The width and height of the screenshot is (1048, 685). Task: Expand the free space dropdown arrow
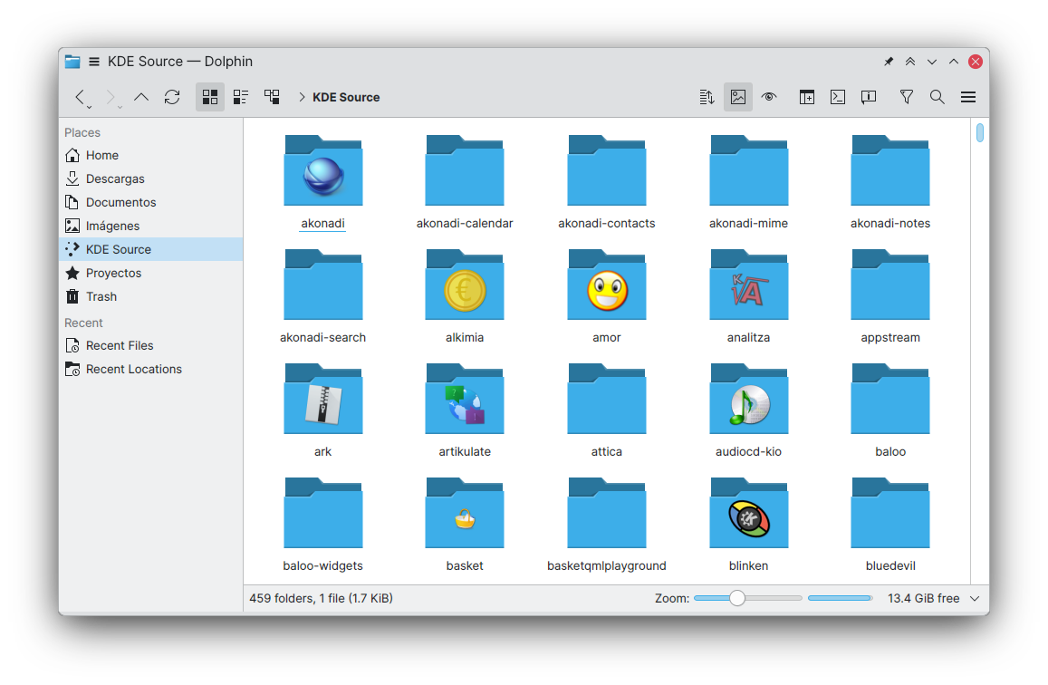tap(975, 599)
